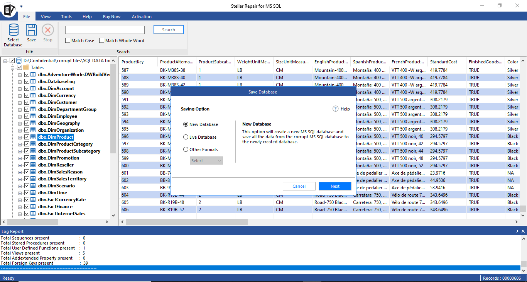This screenshot has width=527, height=282.
Task: Click the Help link in dialog
Action: point(345,109)
